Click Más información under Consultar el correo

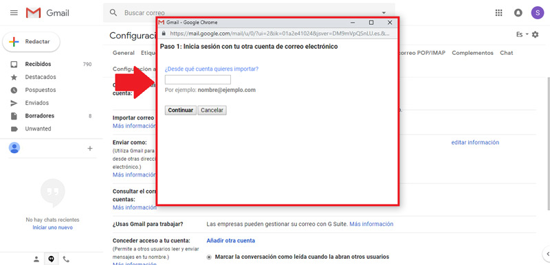[134, 207]
